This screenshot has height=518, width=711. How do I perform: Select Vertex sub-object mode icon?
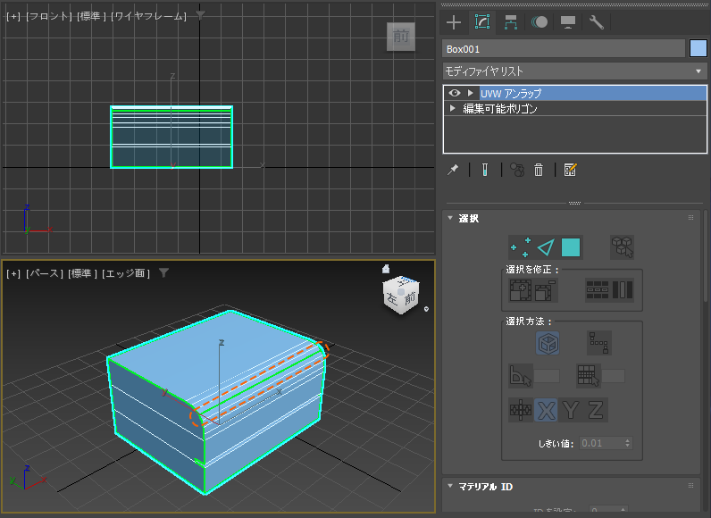[521, 247]
